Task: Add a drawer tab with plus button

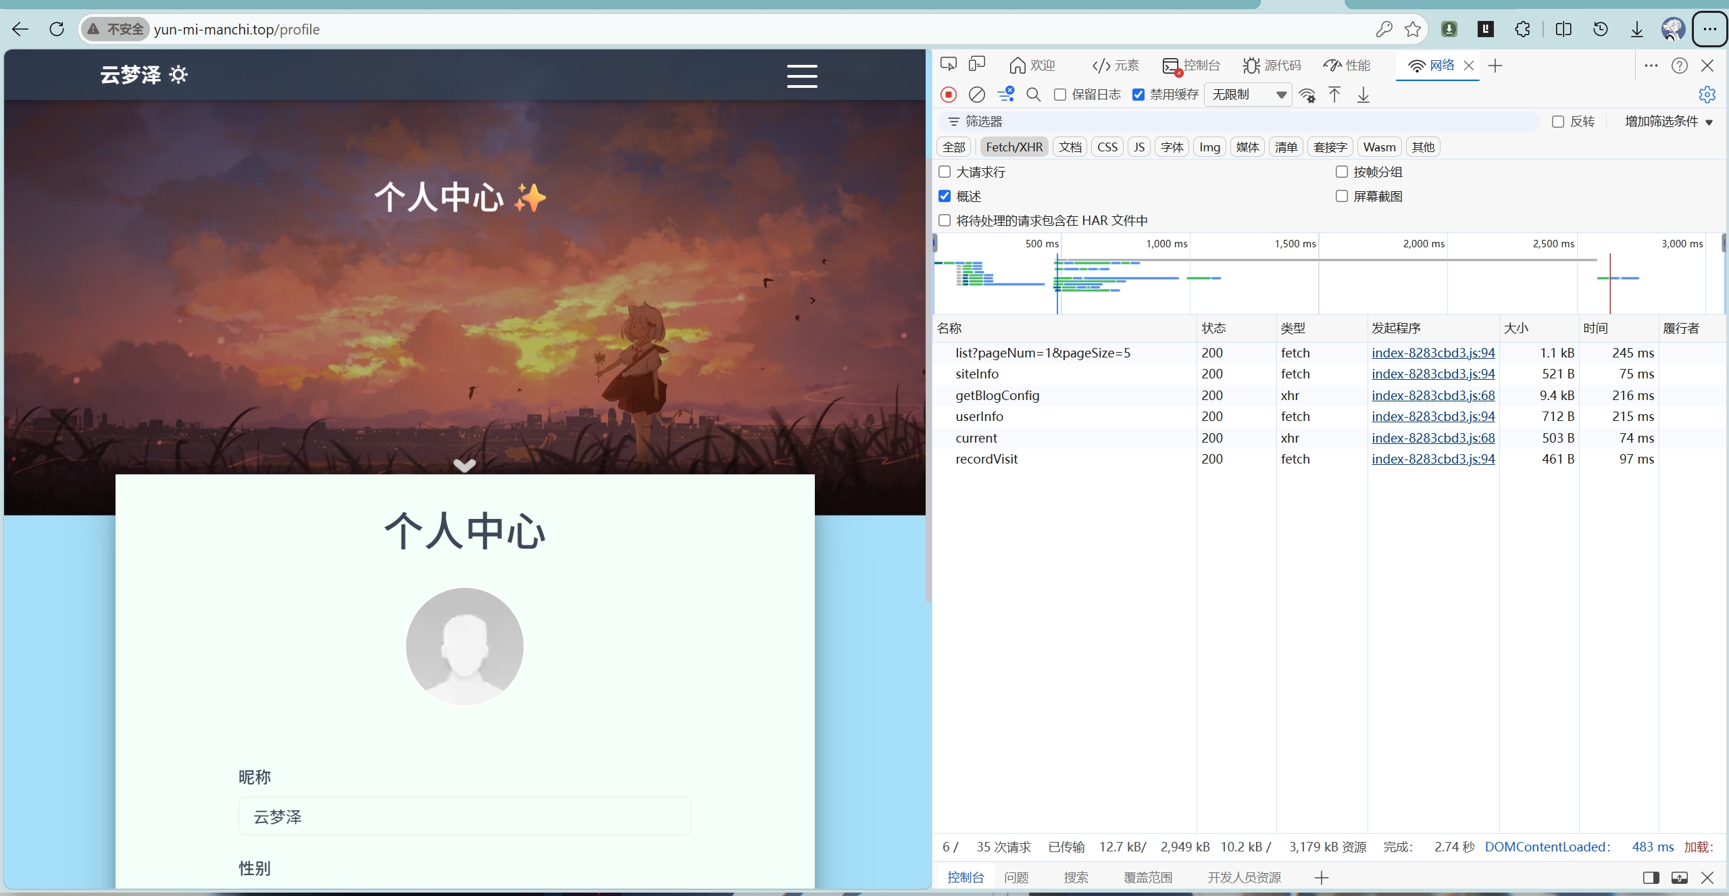Action: click(1322, 878)
